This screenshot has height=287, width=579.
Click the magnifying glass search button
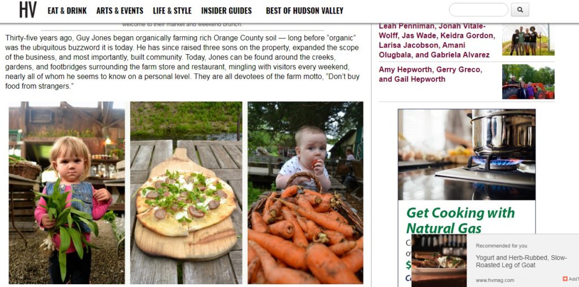point(520,10)
